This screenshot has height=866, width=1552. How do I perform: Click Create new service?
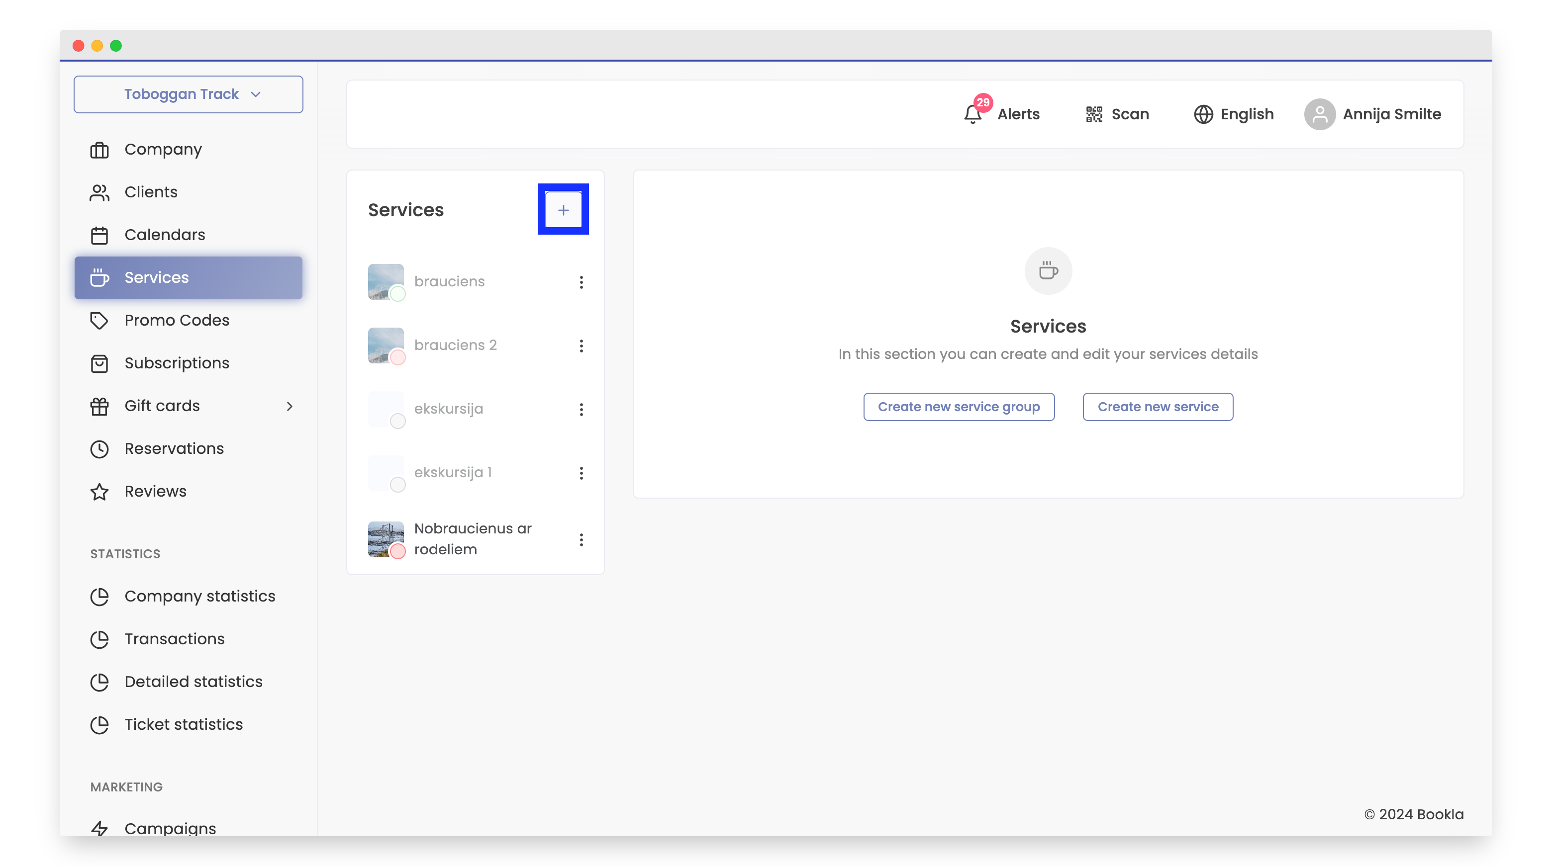point(1157,407)
